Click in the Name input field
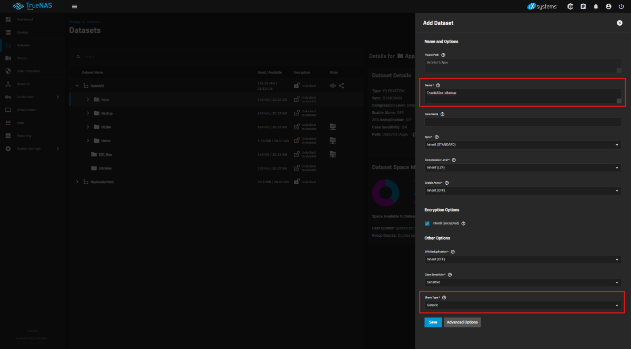Screen dimensions: 631x349 click(x=523, y=96)
